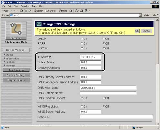This screenshot has width=160, height=130.
Task: Open the address bar dropdown arrow
Action: 140,15
